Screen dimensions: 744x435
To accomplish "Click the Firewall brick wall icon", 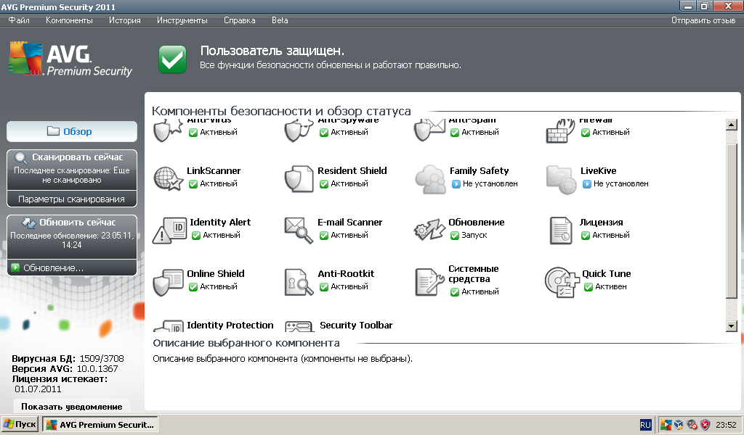I will tap(561, 131).
